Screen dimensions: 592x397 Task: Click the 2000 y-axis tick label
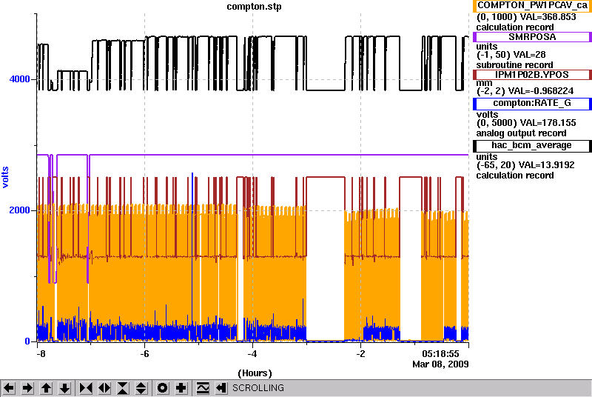point(20,210)
